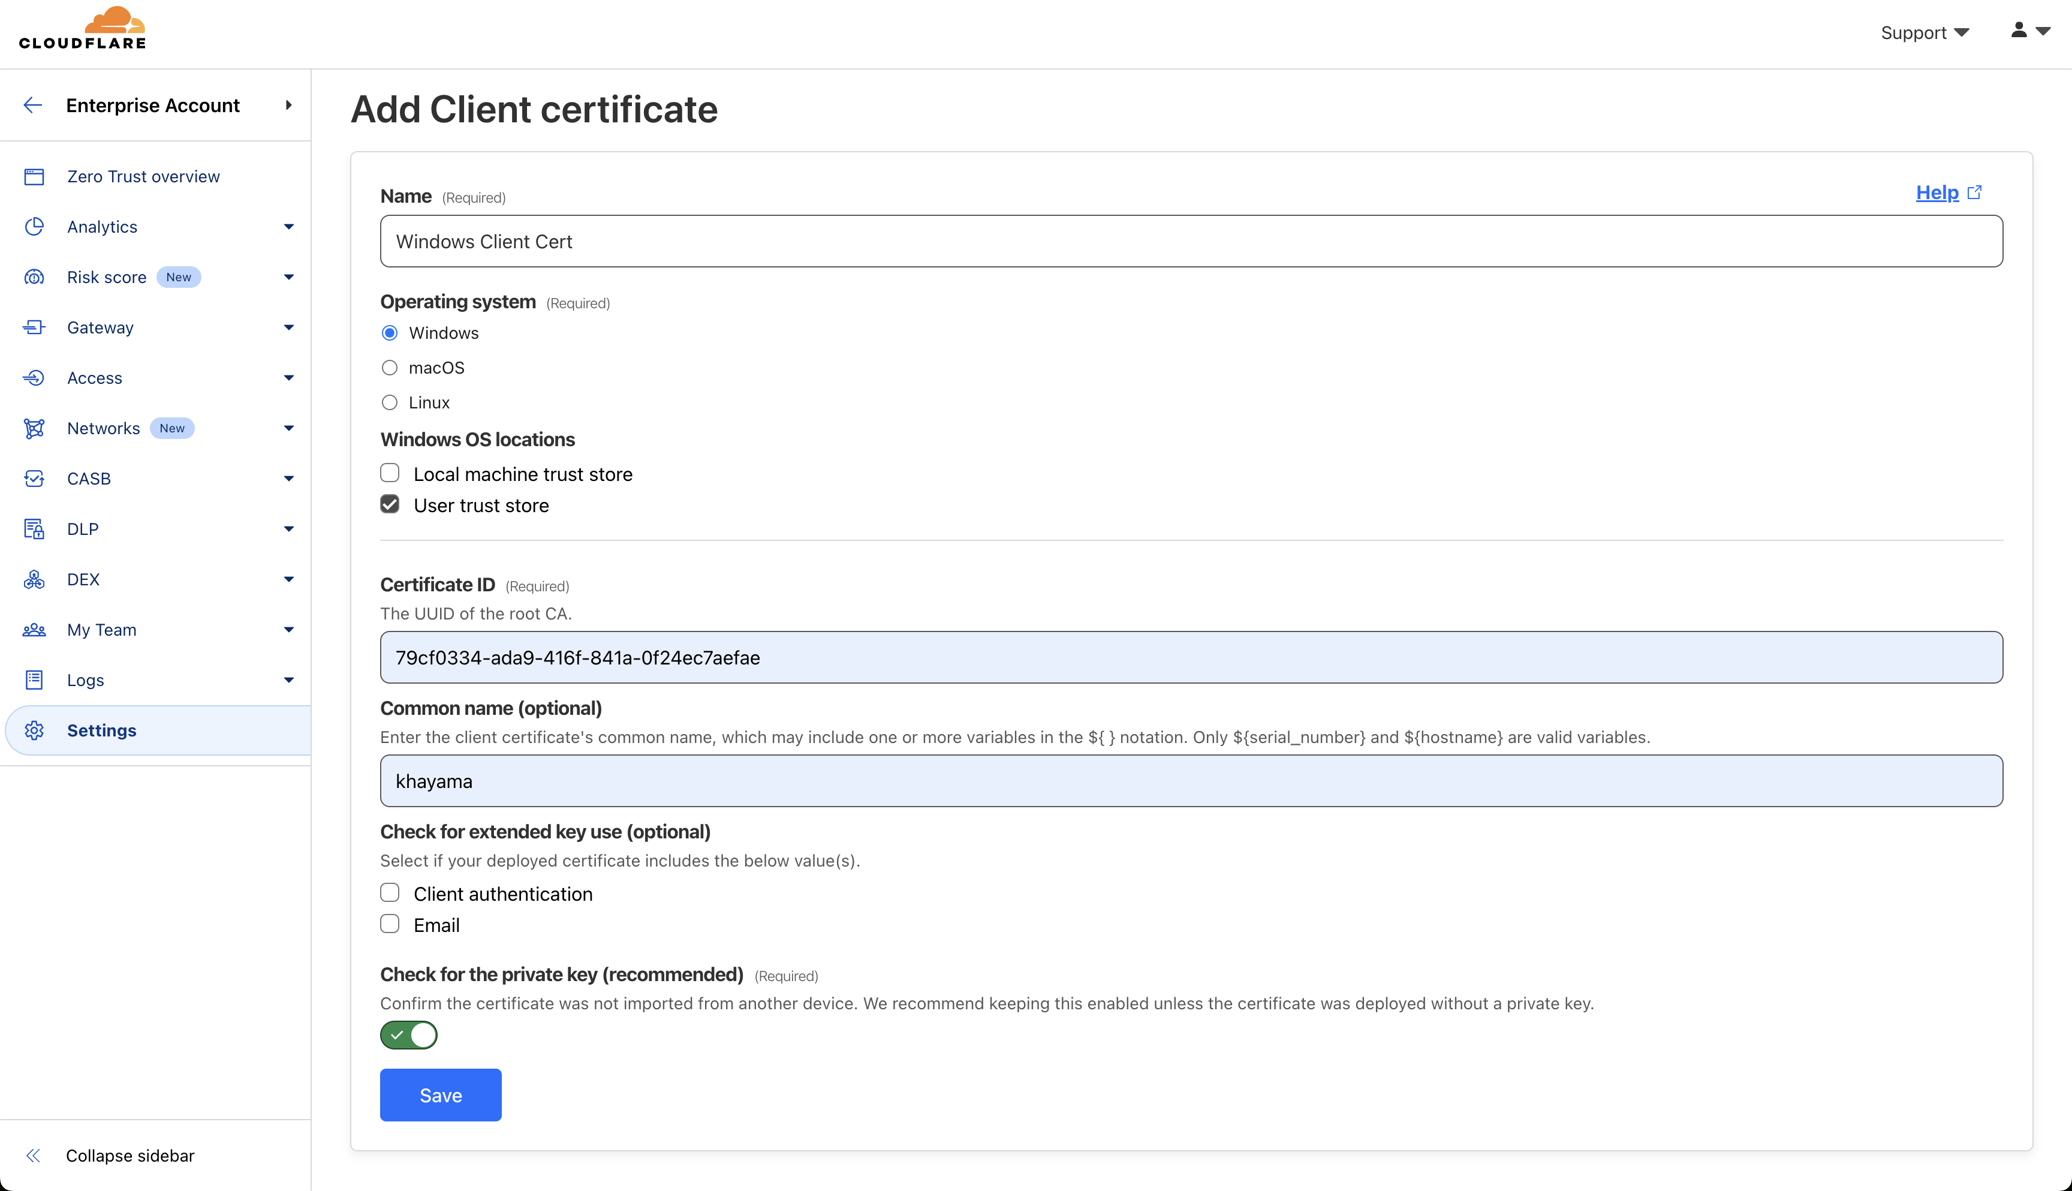Click the DLP shield icon
This screenshot has width=2072, height=1191.
[x=34, y=528]
